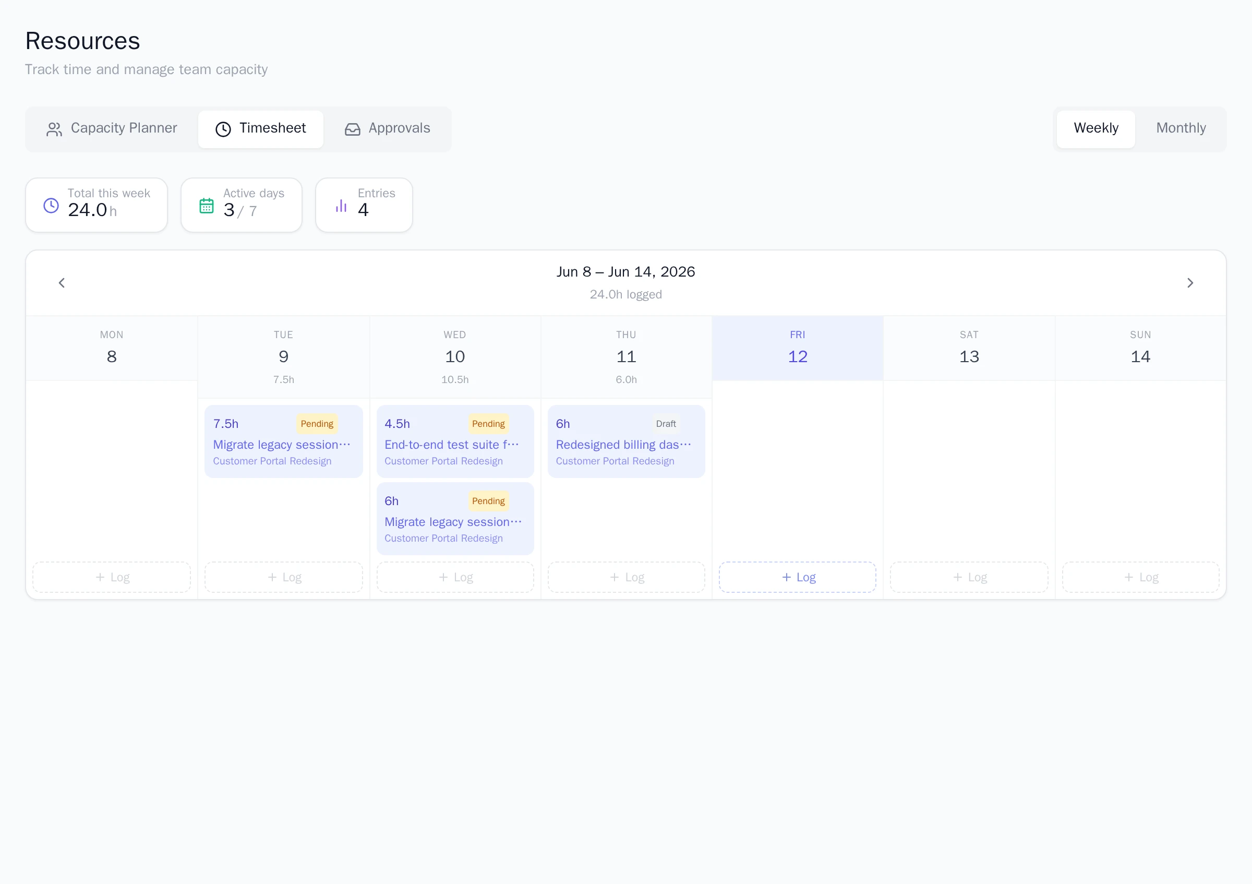Switch to Monthly view
The image size is (1252, 884).
(1181, 129)
